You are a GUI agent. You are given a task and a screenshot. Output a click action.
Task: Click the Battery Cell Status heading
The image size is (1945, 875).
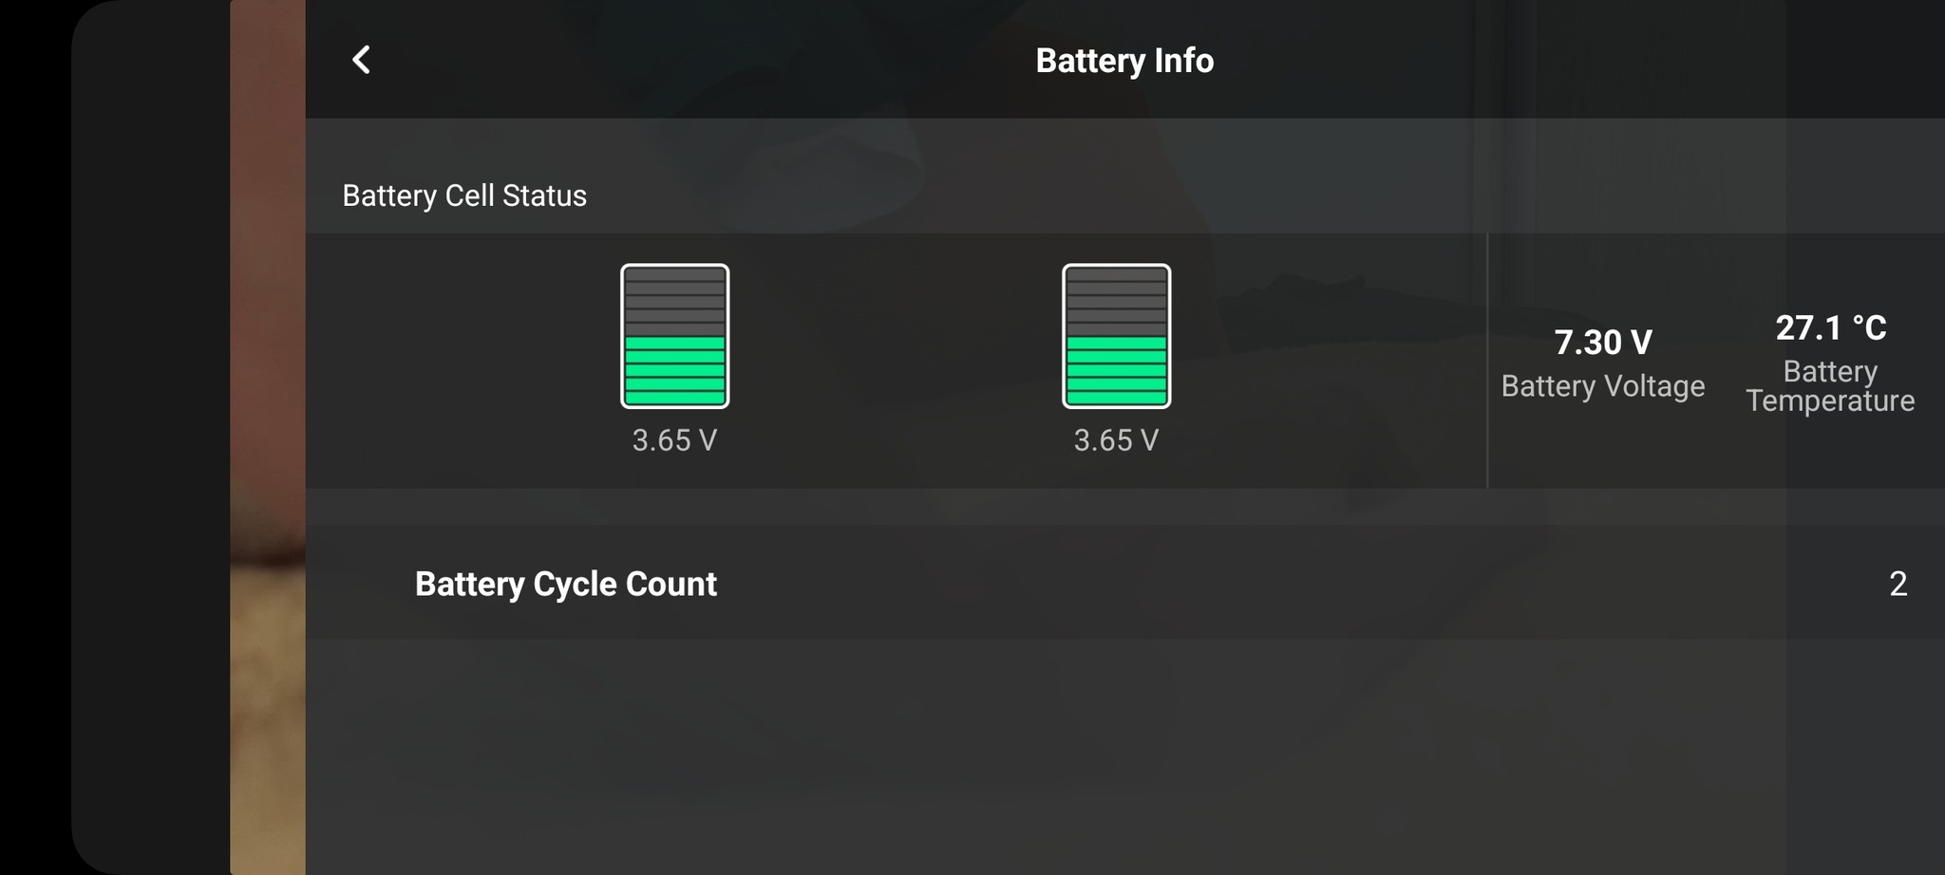point(464,195)
